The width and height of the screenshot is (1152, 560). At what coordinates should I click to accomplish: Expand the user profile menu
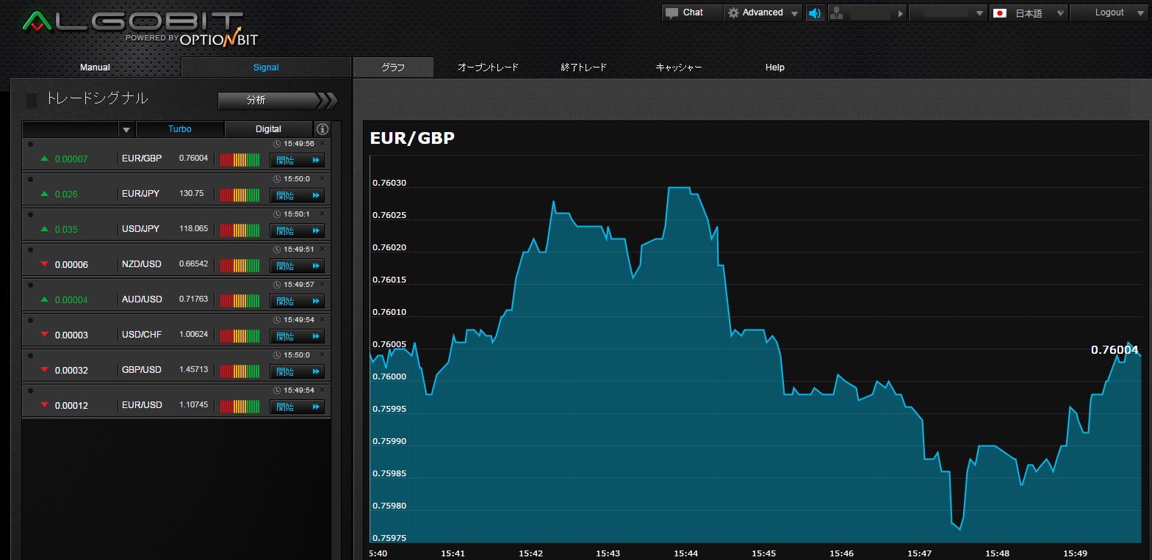[868, 12]
